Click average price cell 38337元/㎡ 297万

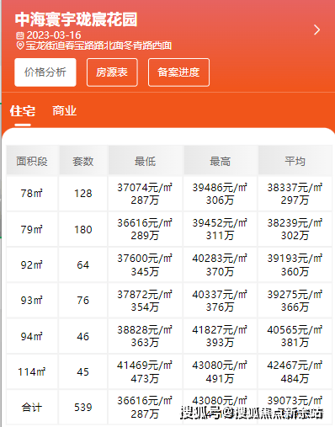tap(295, 194)
